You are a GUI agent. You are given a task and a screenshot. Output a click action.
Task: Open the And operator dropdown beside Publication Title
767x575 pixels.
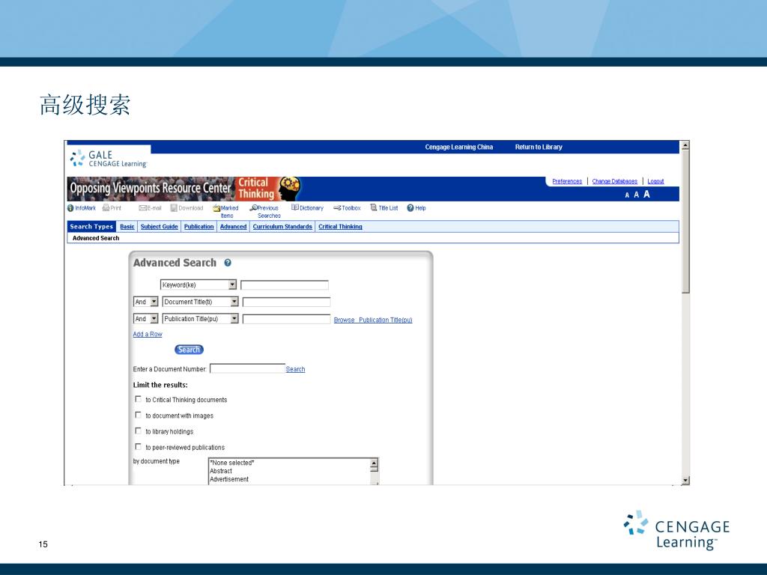pyautogui.click(x=154, y=319)
